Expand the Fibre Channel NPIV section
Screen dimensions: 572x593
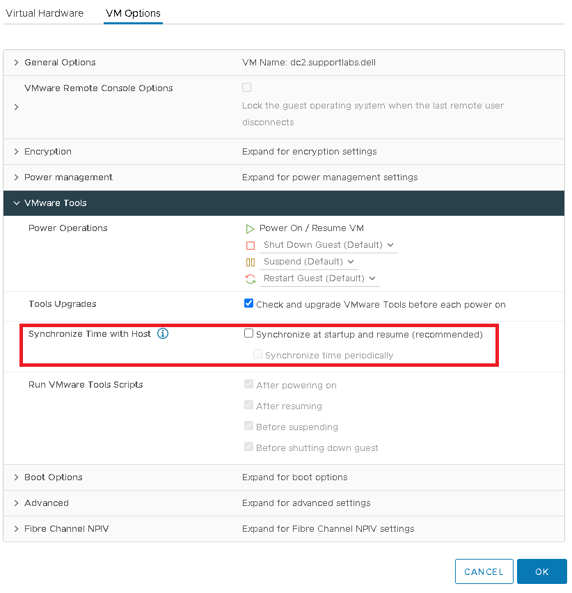point(15,529)
